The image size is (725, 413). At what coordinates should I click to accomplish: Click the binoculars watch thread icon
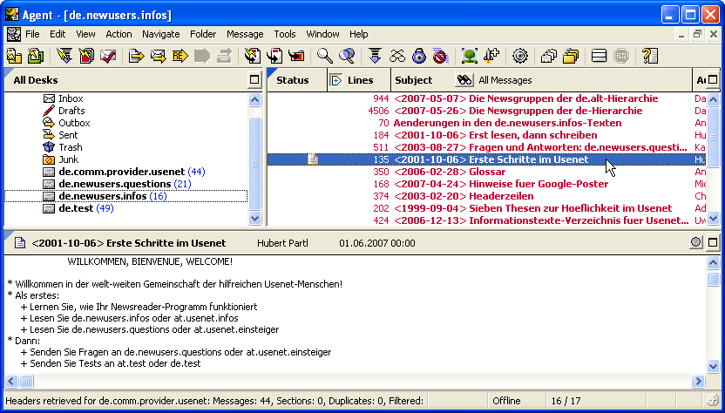coord(397,57)
